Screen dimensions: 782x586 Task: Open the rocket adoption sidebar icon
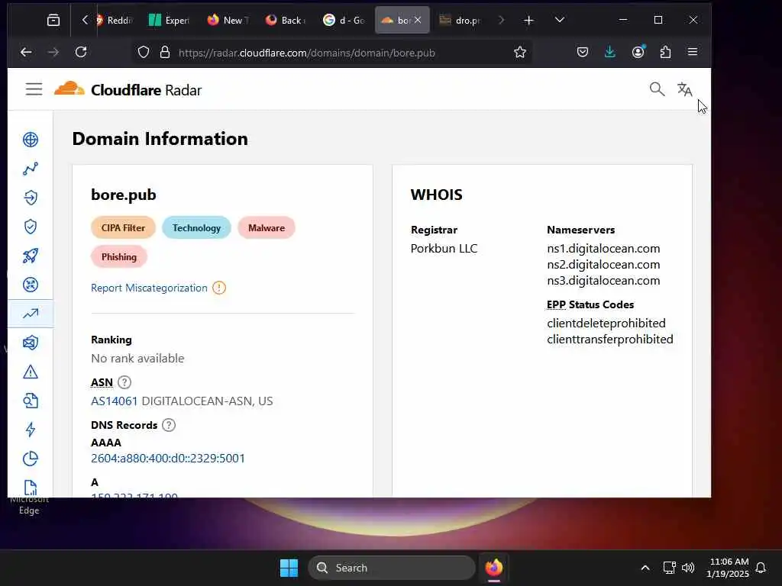click(x=31, y=256)
